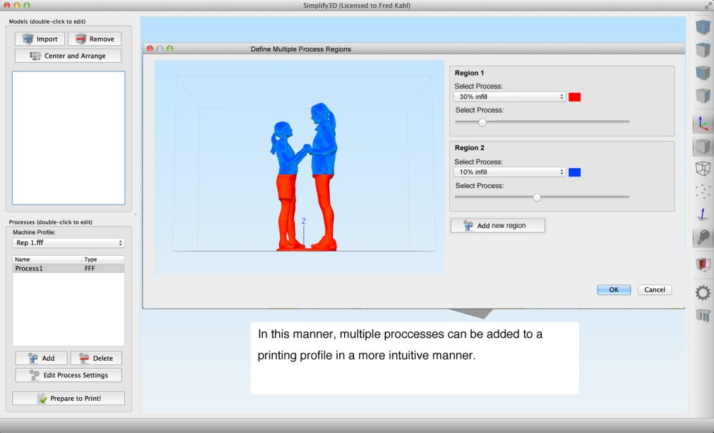Click the red Region 1 color swatch
Viewport: 714px width, 433px height.
pyautogui.click(x=575, y=97)
